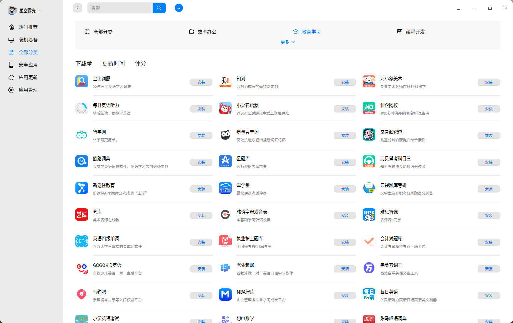
Task: Open the 口袋题库考研 app icon
Action: pyautogui.click(x=369, y=188)
